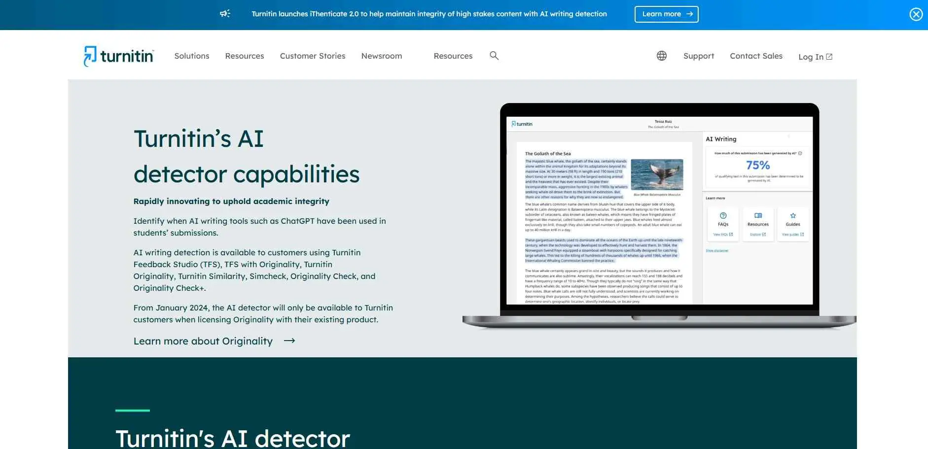Click the Guides star icon in laptop preview
The height and width of the screenshot is (449, 928).
click(x=793, y=215)
